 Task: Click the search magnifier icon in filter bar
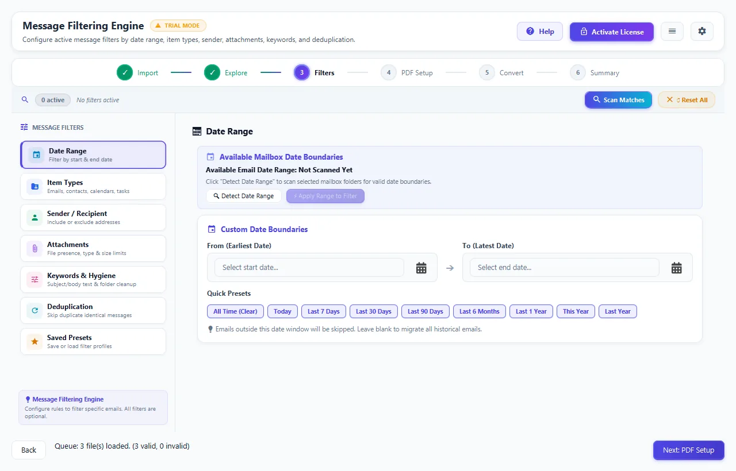click(x=25, y=100)
